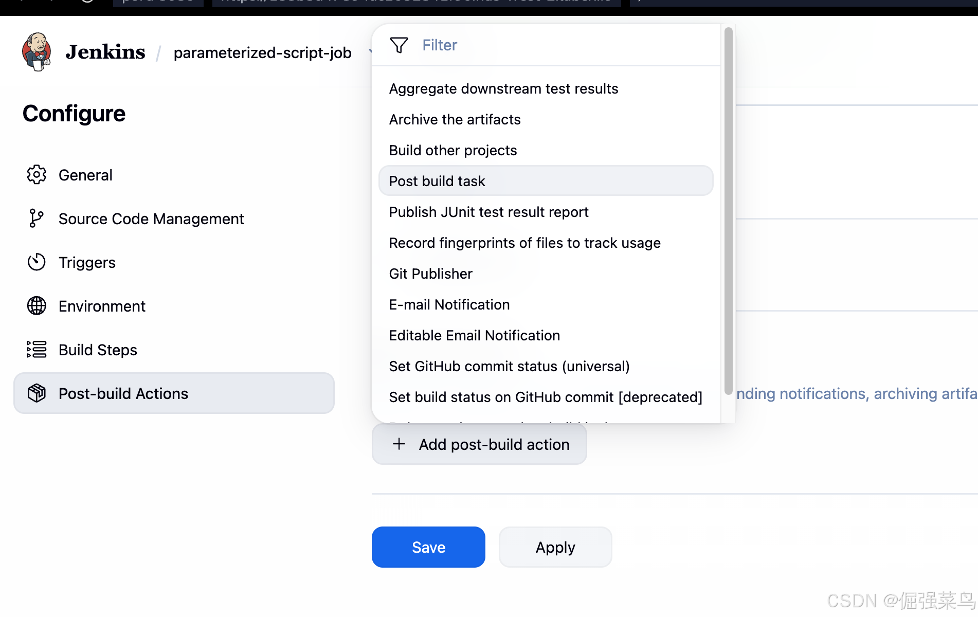Select Git Publisher from dropdown list

pos(430,274)
